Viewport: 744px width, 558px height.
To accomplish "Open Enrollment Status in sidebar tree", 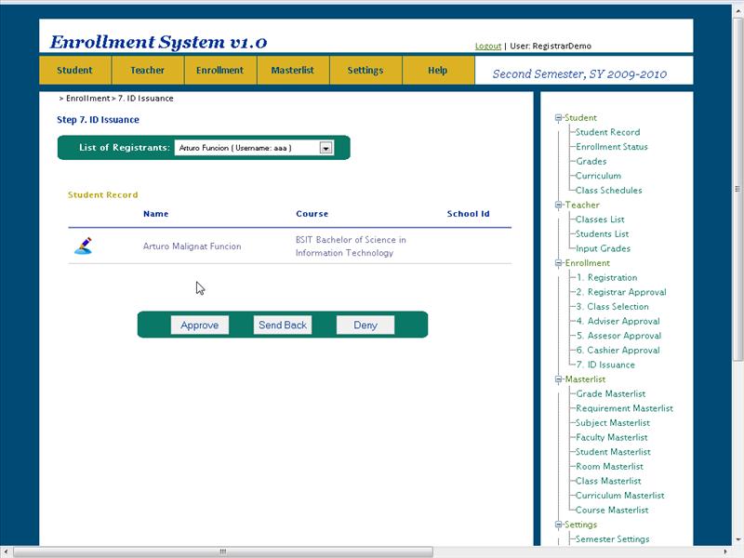I will click(612, 147).
